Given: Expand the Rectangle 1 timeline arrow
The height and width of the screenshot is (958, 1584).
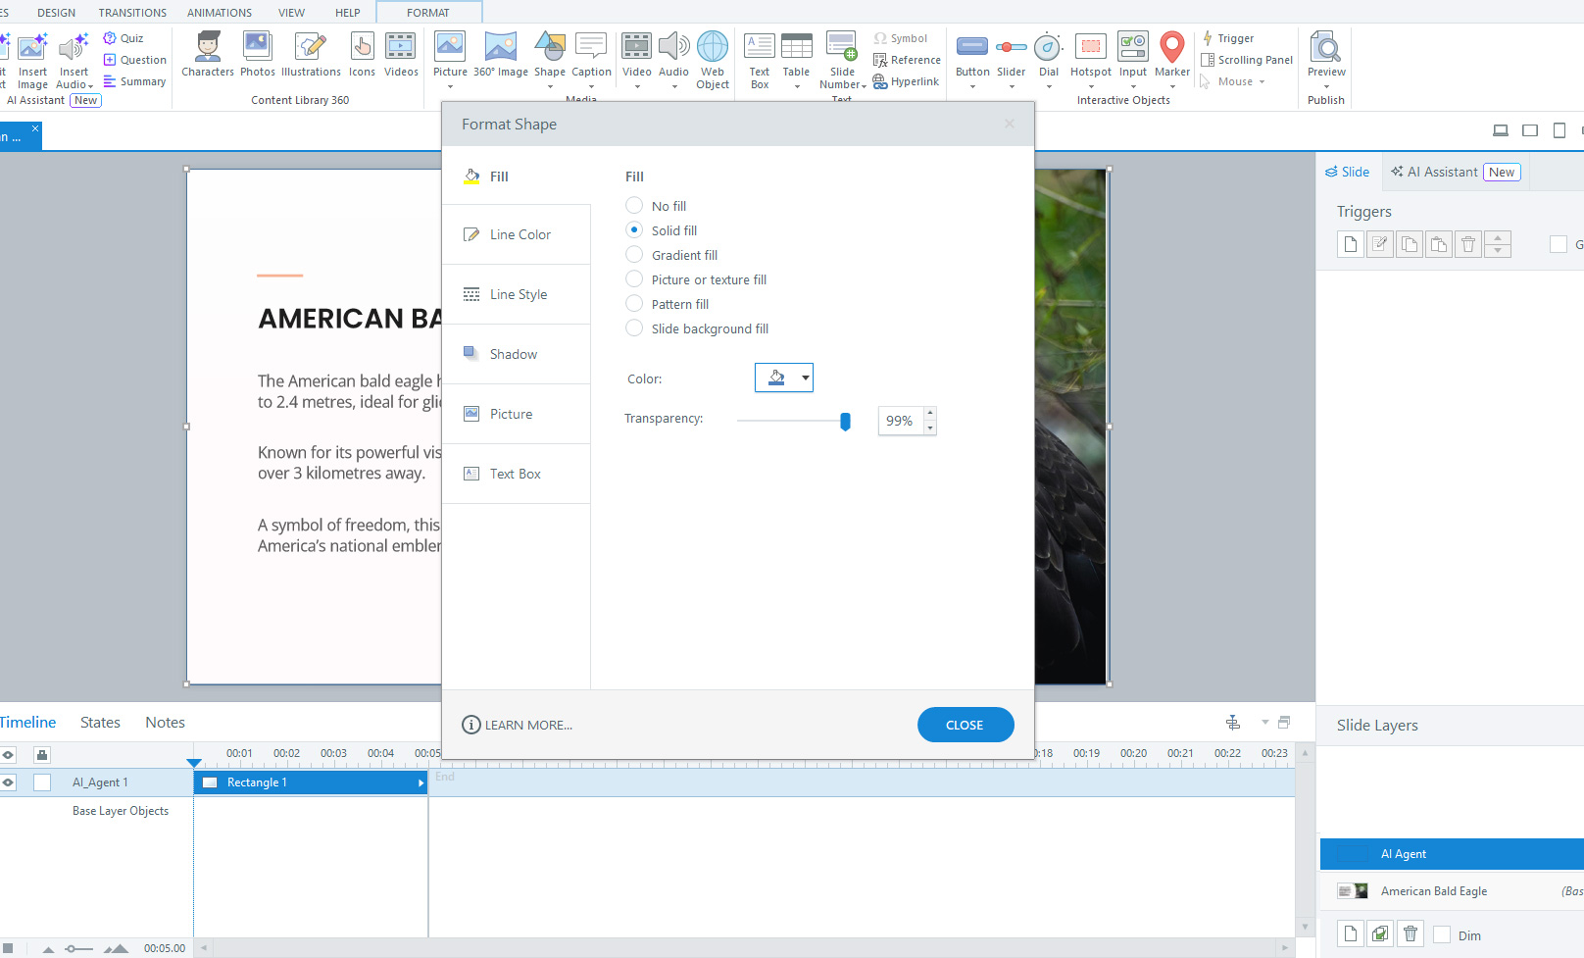Looking at the screenshot, I should pos(421,782).
